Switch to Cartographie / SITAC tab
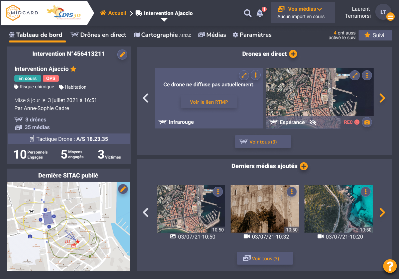 click(162, 35)
